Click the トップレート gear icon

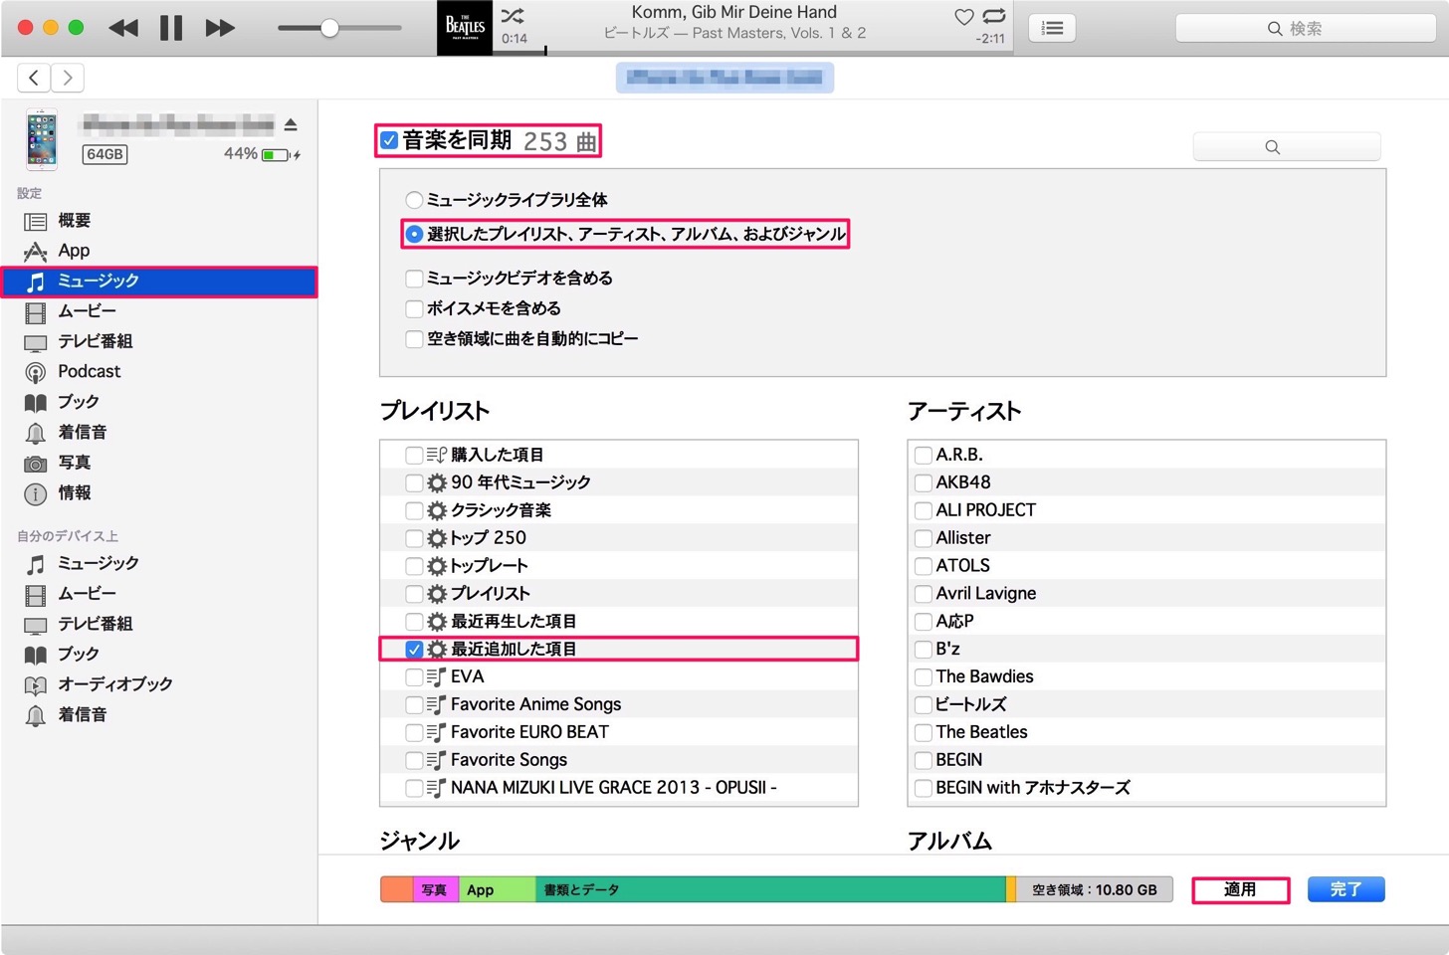pyautogui.click(x=437, y=566)
